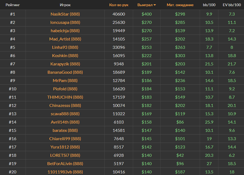Screen dimensions: 244x175
Task: Click 11011983vb (888) player name
Action: tap(65, 172)
